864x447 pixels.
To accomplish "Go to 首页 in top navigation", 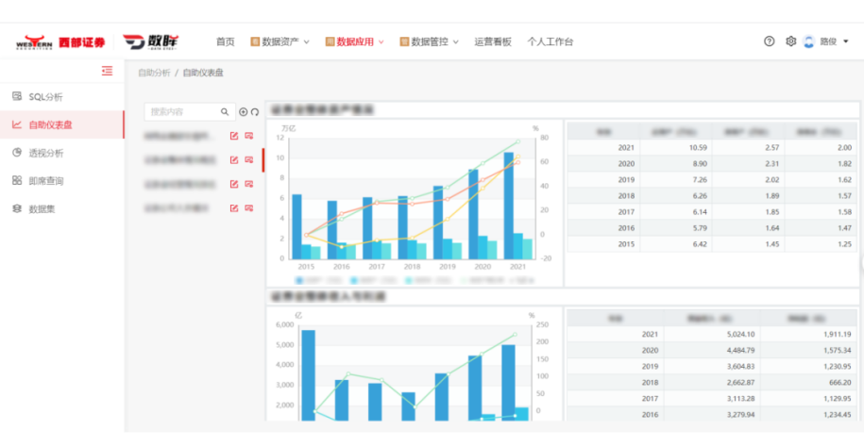I will [x=225, y=41].
